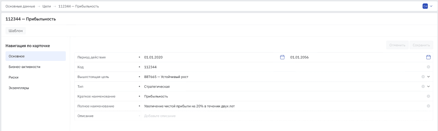The height and width of the screenshot is (131, 438).
Task: Click the Шаблон button
Action: pos(16,31)
